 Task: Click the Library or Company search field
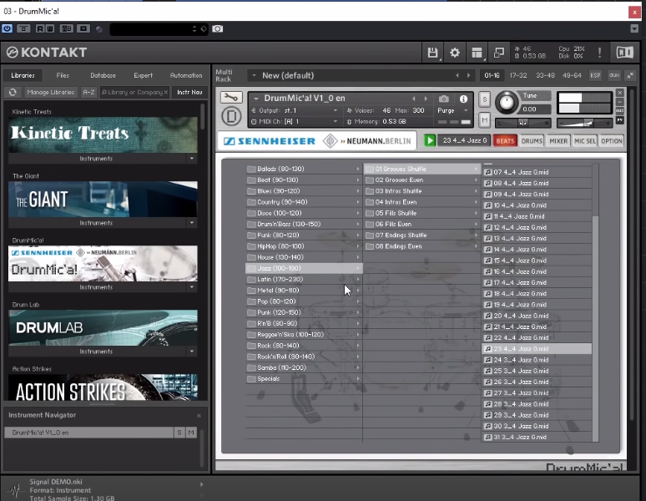click(x=134, y=92)
